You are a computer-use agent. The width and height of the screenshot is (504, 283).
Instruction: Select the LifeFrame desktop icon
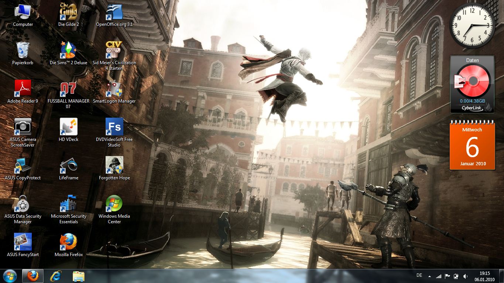click(x=69, y=169)
